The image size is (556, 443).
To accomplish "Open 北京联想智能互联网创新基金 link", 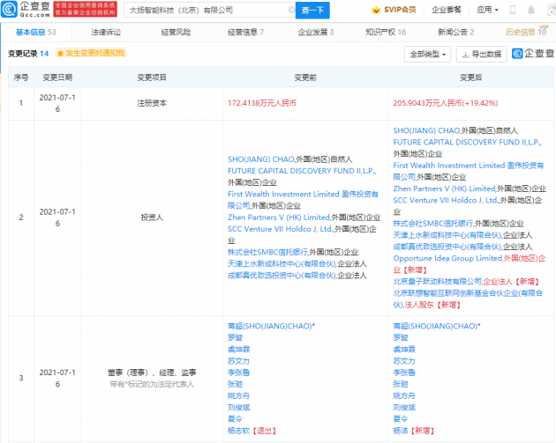I will point(468,299).
